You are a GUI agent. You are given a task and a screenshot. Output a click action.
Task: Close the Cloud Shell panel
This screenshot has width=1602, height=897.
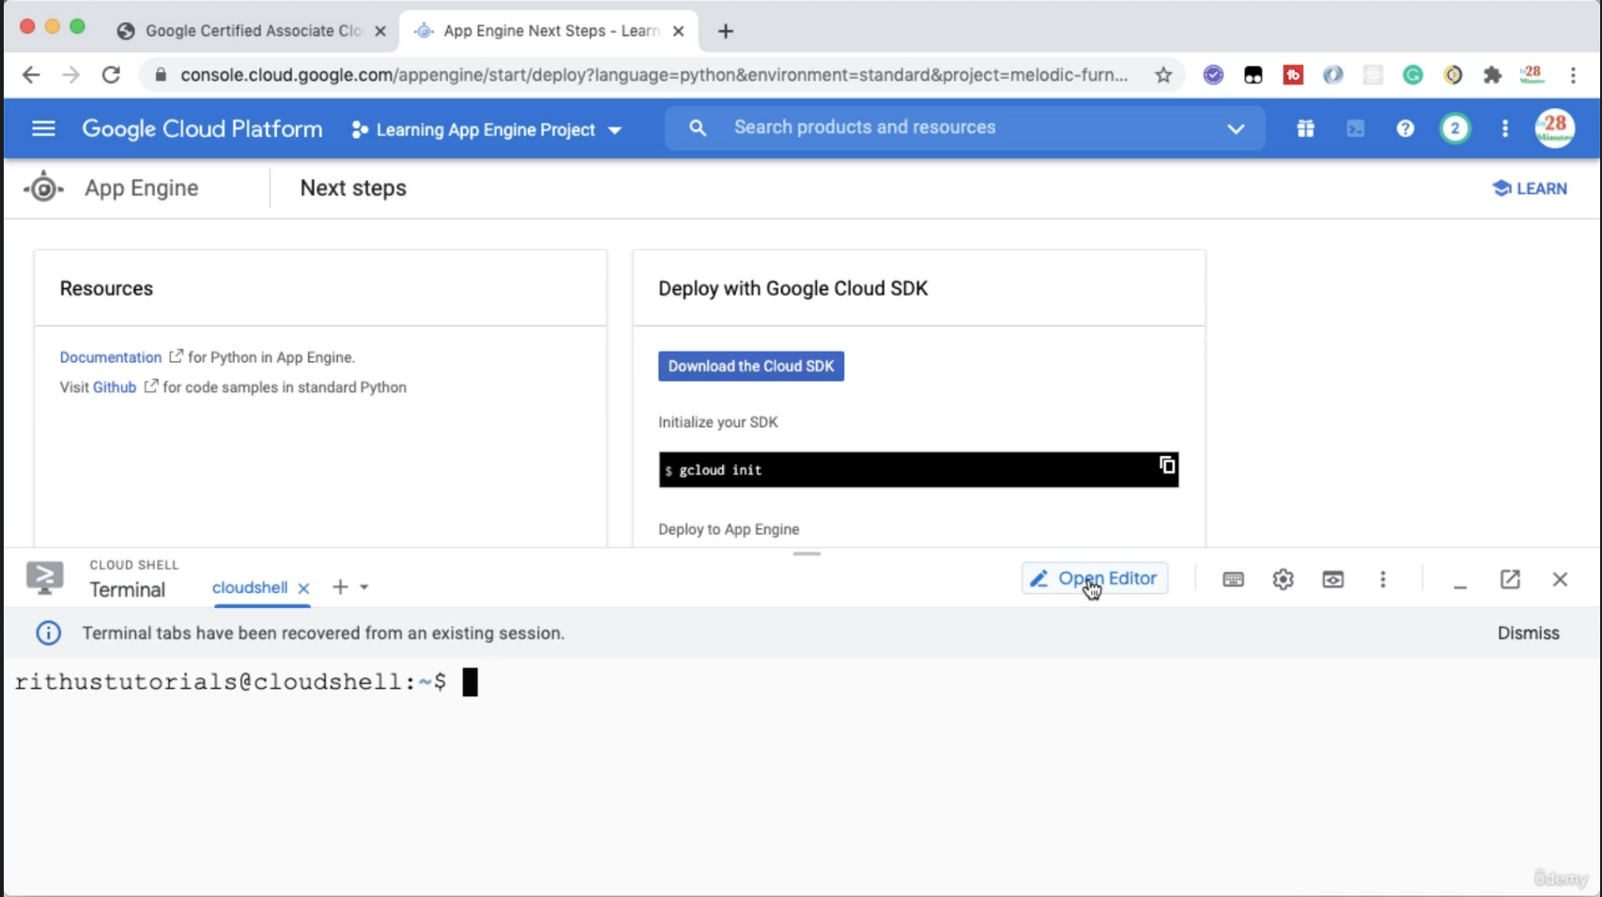coord(1560,580)
